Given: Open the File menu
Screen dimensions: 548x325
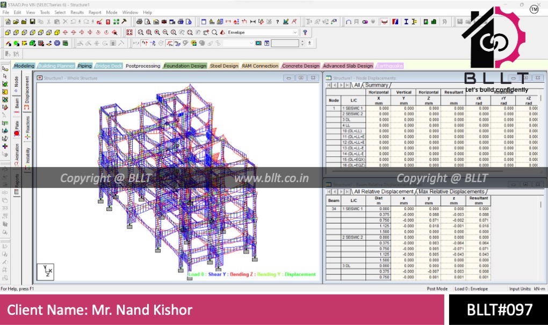Looking at the screenshot, I should pos(6,12).
